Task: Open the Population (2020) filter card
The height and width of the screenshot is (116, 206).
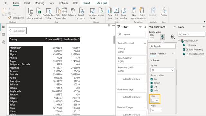Action: click(x=132, y=69)
